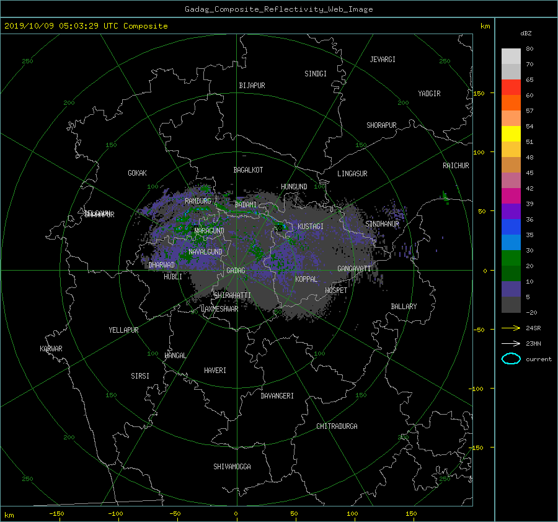Select the 2019/10/09 05:03:29 UTC Composite timestamp
Image resolution: width=558 pixels, height=522 pixels.
click(x=86, y=26)
